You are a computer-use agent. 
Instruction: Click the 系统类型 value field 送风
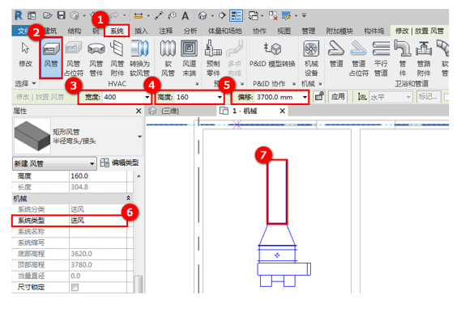coord(98,221)
